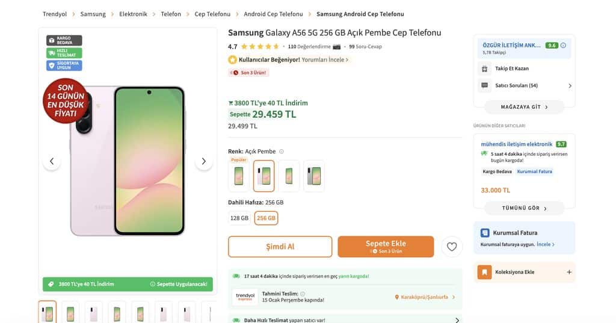The height and width of the screenshot is (323, 616).
Task: Select the 256 GB storage option
Action: click(x=266, y=218)
